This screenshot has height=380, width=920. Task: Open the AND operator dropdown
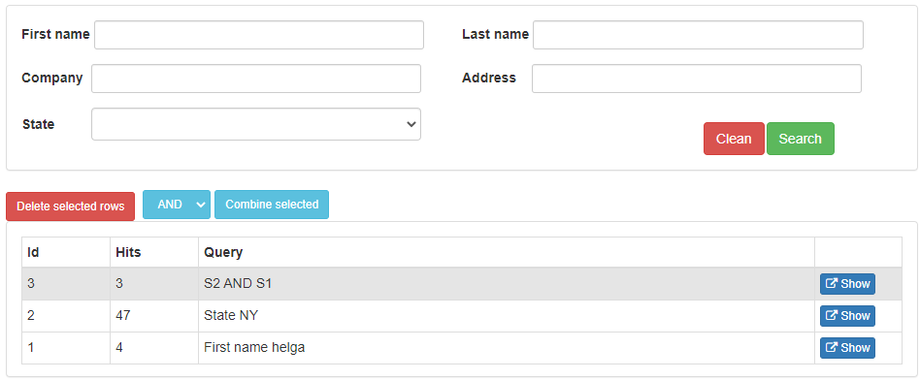click(x=176, y=205)
